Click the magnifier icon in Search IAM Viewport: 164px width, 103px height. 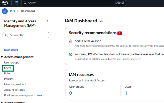pos(6,35)
